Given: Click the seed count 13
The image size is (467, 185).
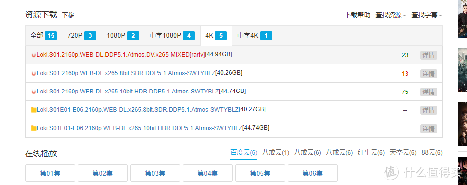Looking at the screenshot, I should [x=405, y=74].
